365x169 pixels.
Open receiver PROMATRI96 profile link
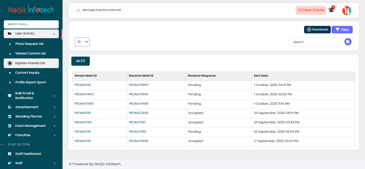click(139, 113)
